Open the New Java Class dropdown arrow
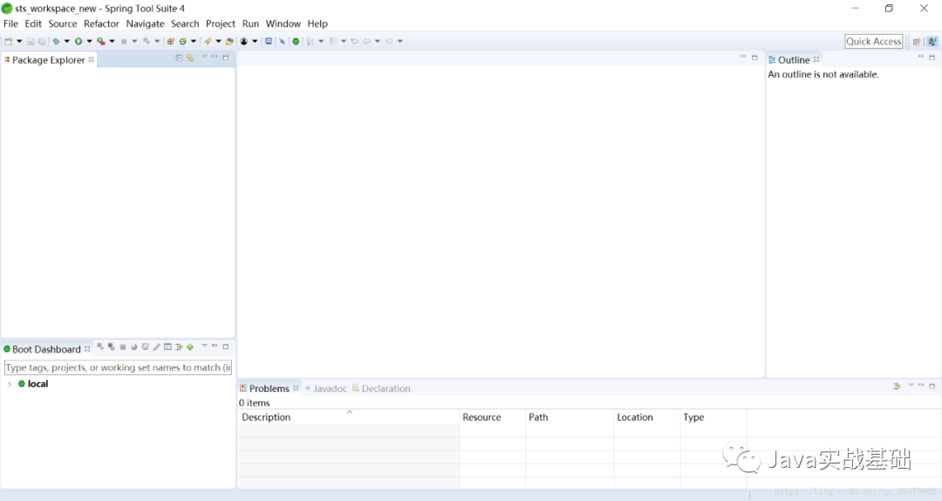The image size is (942, 501). [x=194, y=42]
